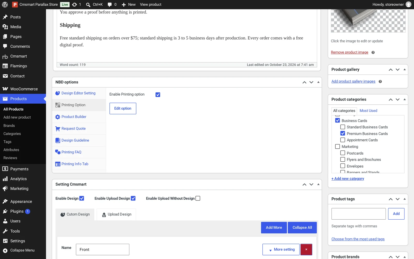Toggle the Product gallery panel triangle
Viewport: 414px width, 259px height.
coord(405,69)
